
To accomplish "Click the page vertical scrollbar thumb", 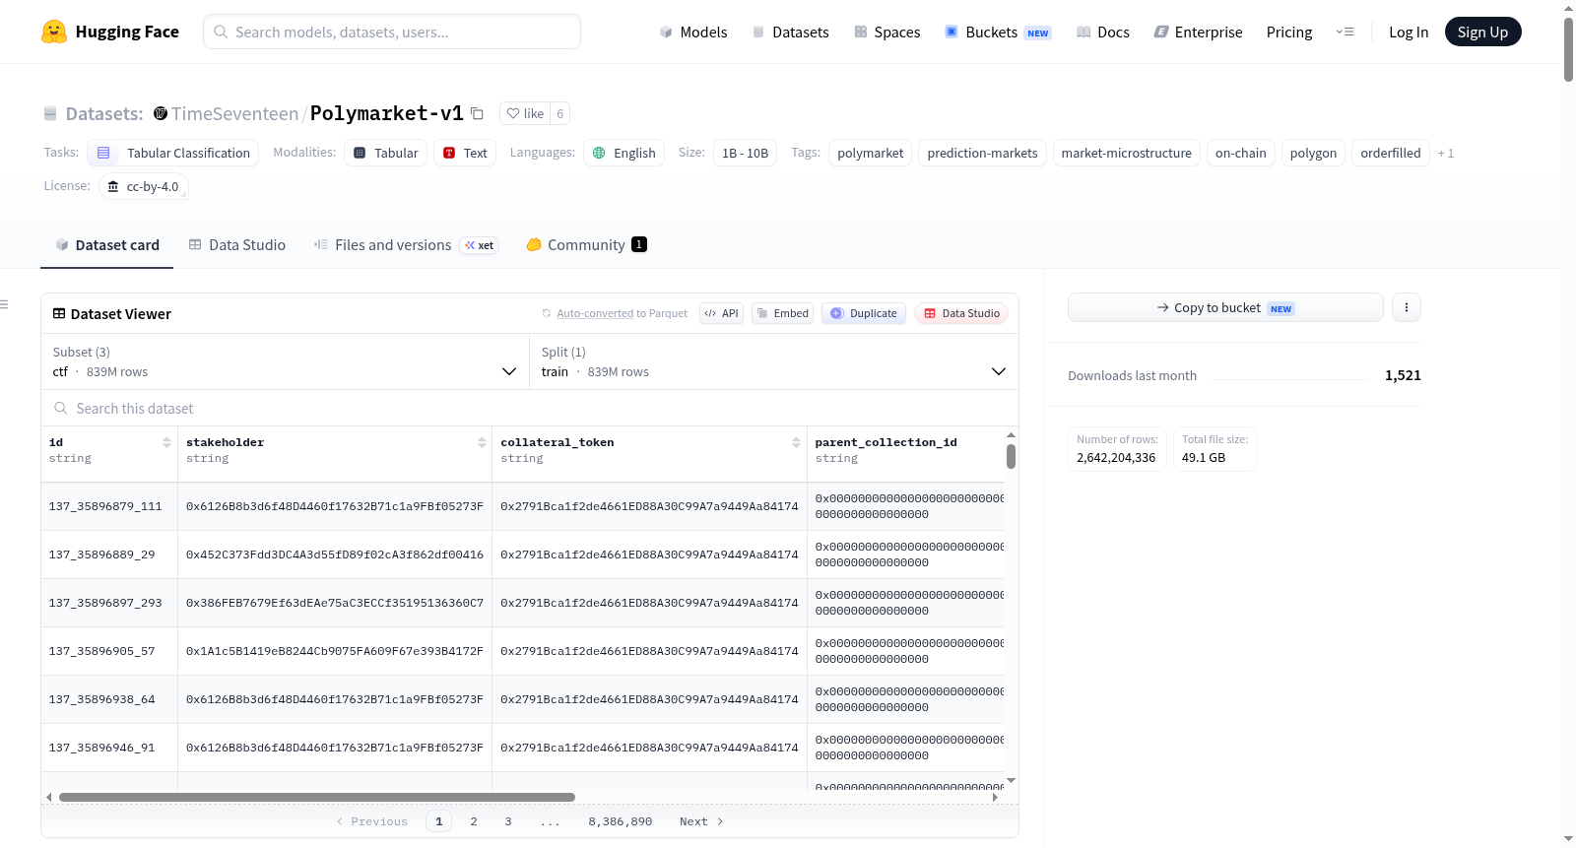I will [x=1568, y=49].
